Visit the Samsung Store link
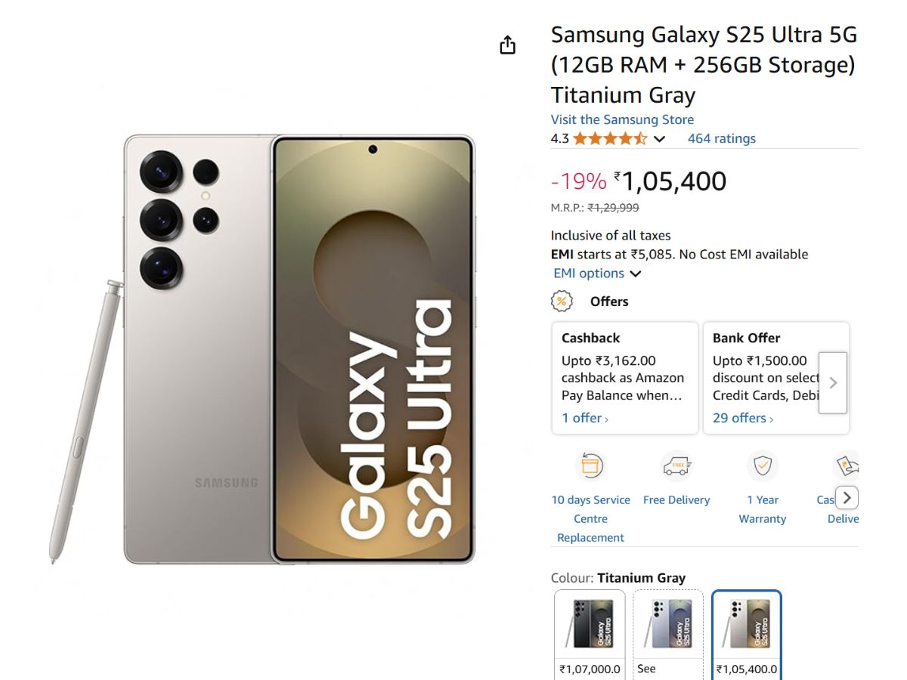907x680 pixels. (621, 119)
